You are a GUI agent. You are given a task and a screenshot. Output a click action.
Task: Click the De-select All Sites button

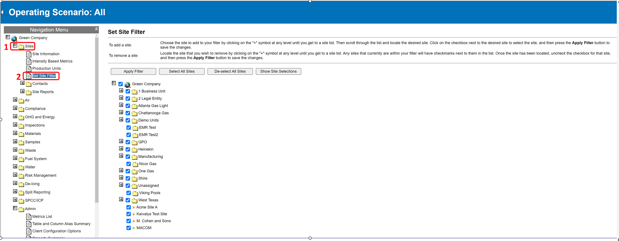pyautogui.click(x=230, y=71)
